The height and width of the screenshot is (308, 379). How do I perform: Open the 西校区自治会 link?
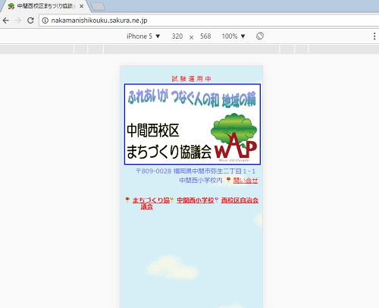pos(240,200)
